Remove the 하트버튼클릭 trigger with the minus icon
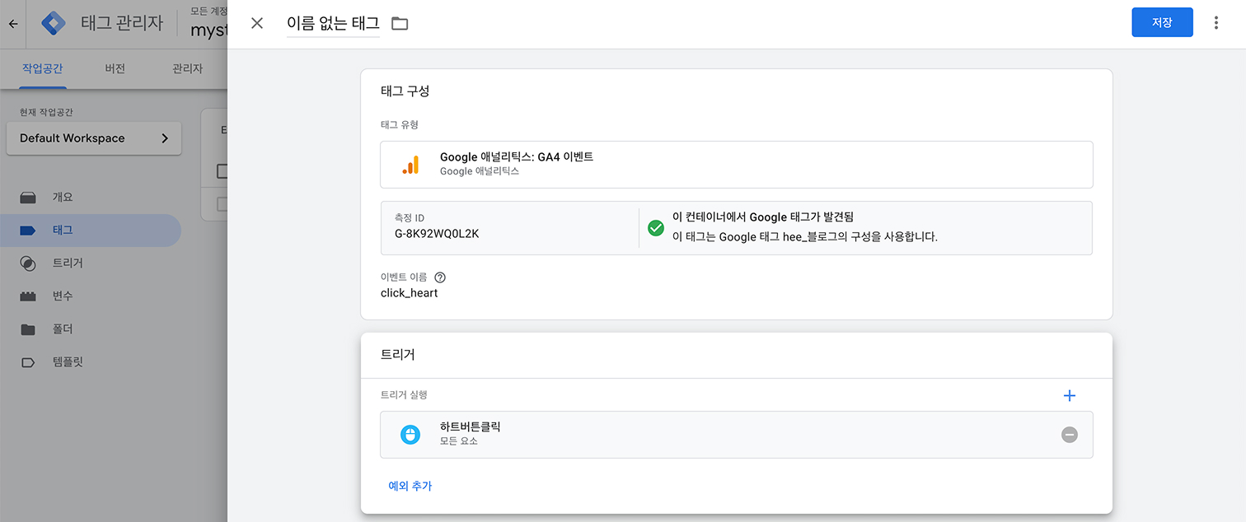Screen dimensions: 1246x522 [1070, 434]
